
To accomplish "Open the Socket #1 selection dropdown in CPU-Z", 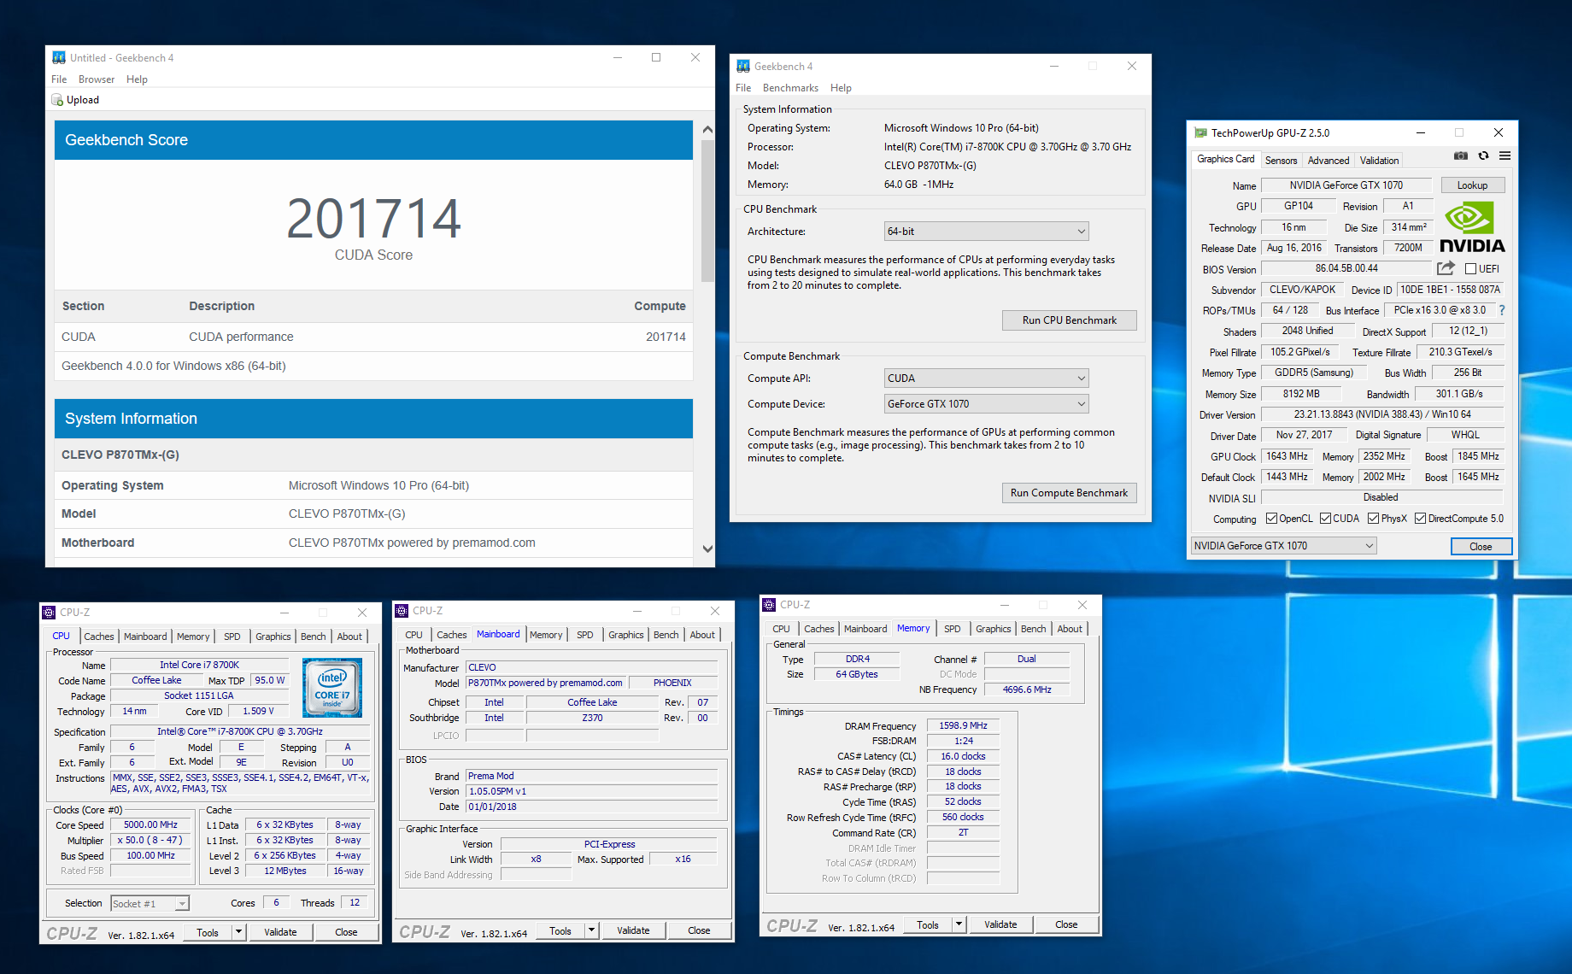I will [150, 903].
